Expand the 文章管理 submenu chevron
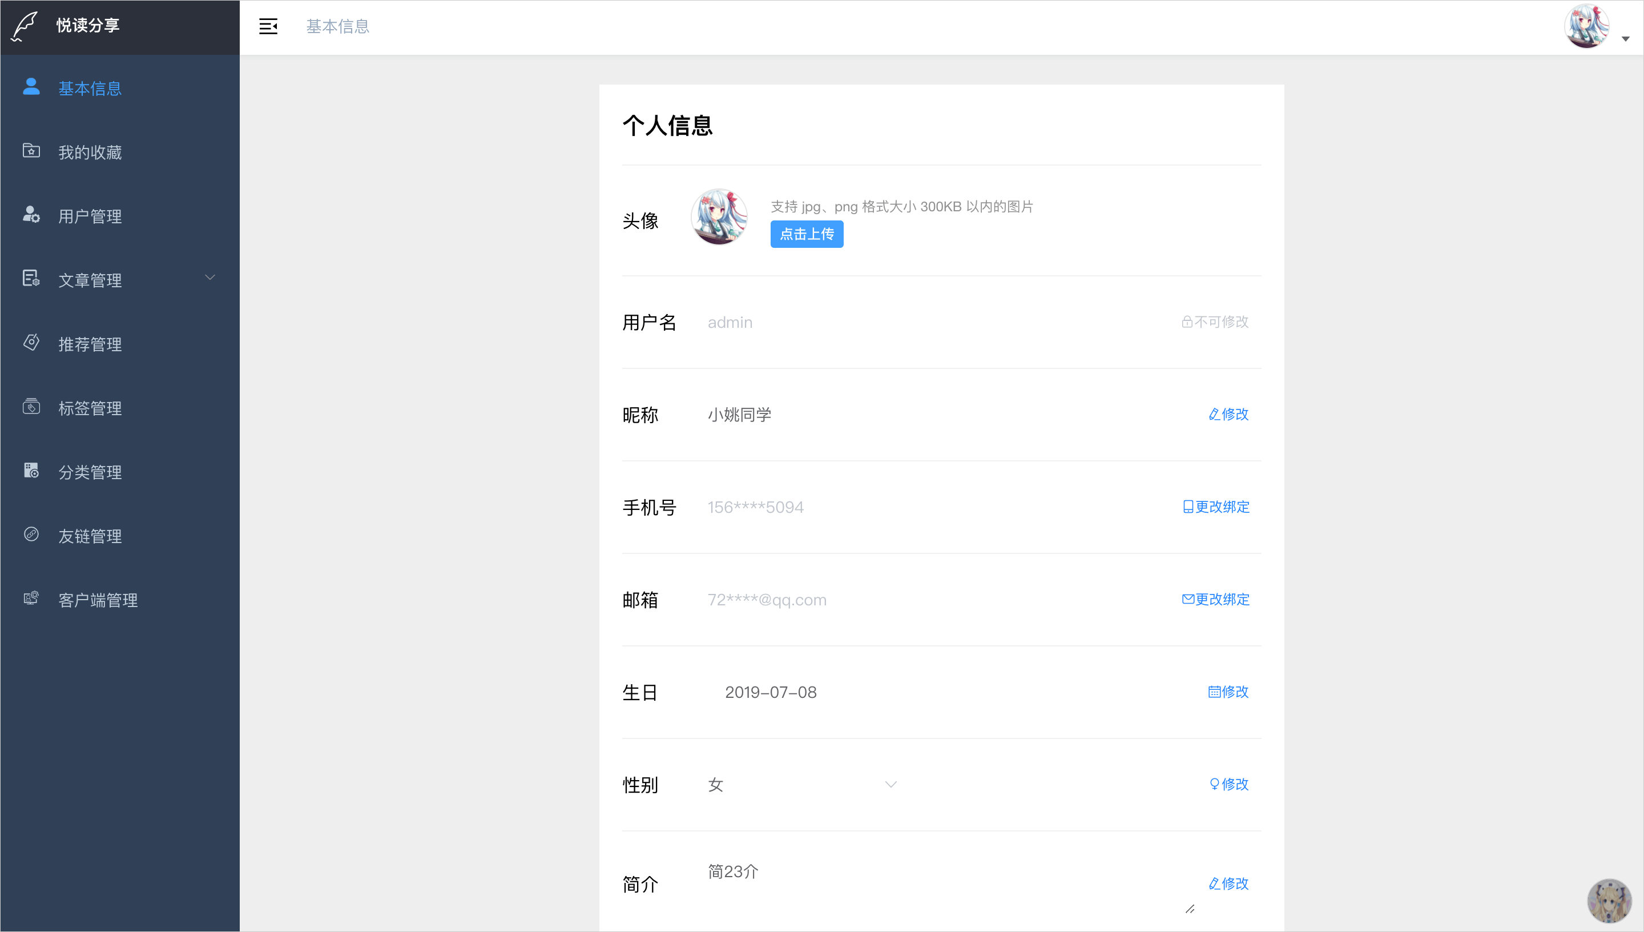The image size is (1644, 932). [210, 278]
